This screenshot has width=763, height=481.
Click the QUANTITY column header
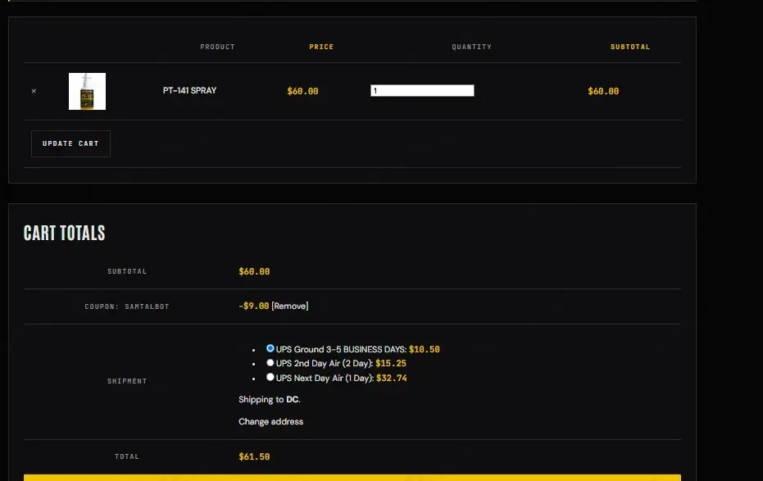click(471, 47)
